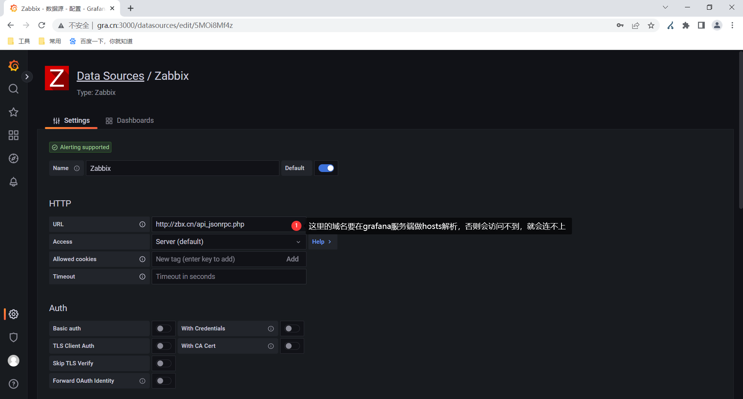
Task: Open the search dashboards icon
Action: tap(14, 89)
